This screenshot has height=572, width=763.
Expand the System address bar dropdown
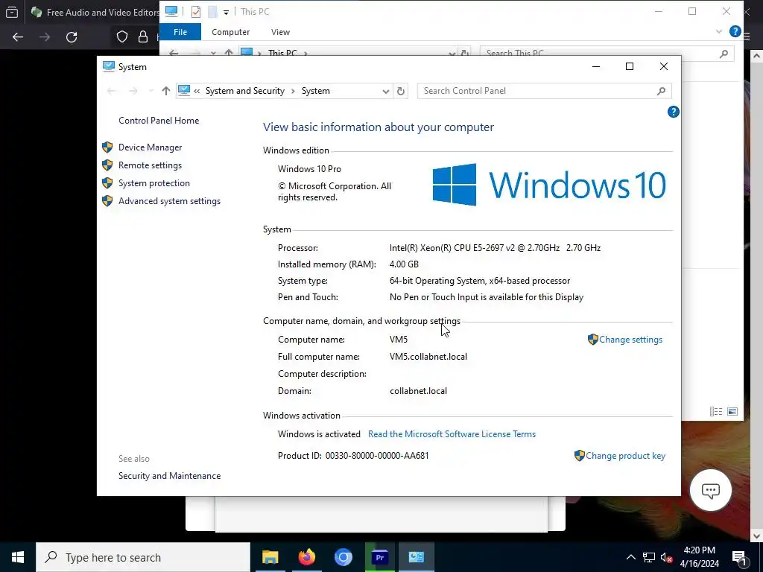coord(385,91)
